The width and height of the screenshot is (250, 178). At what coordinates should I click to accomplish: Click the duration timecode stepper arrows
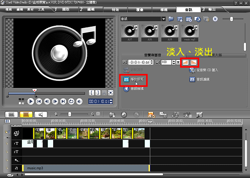click(x=152, y=62)
